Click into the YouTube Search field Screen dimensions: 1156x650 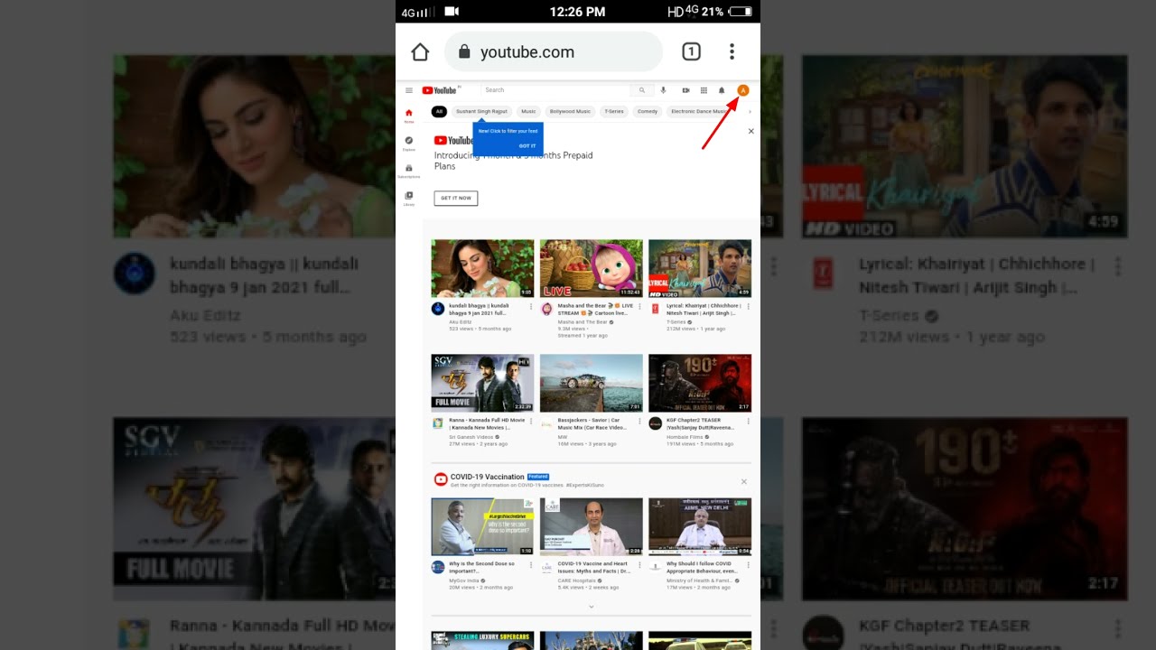point(555,90)
